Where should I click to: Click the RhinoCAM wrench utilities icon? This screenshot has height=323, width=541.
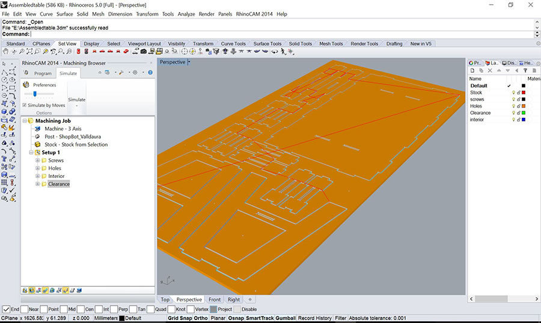point(121,72)
